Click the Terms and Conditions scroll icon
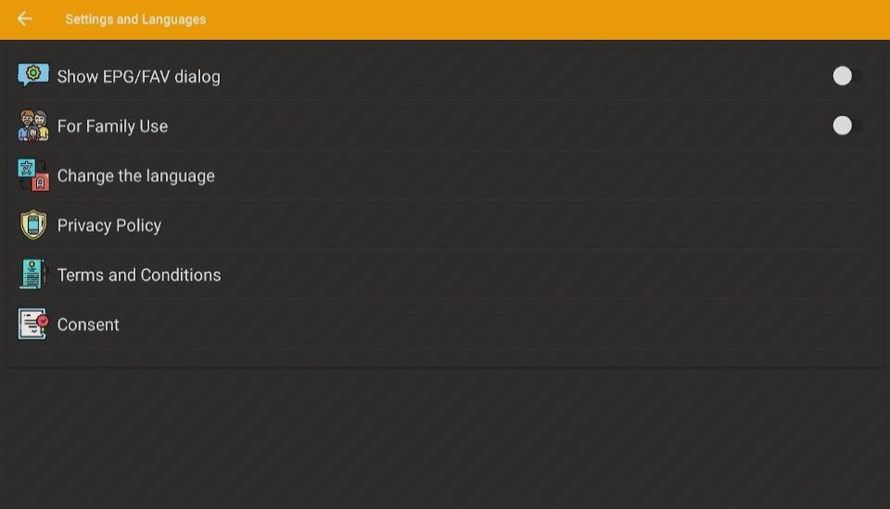This screenshot has height=509, width=890. tap(33, 274)
